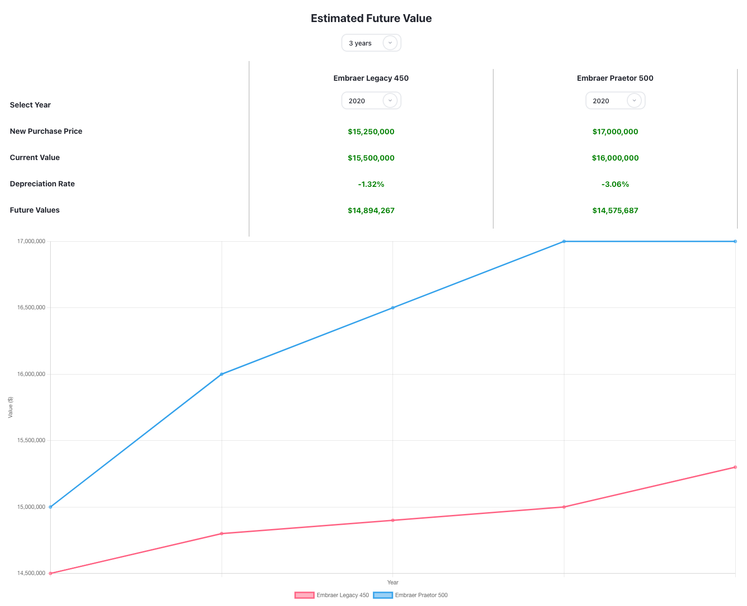Screen dimensions: 747x606
Task: Click chevron icon in Legacy 450 year selector
Action: point(390,100)
